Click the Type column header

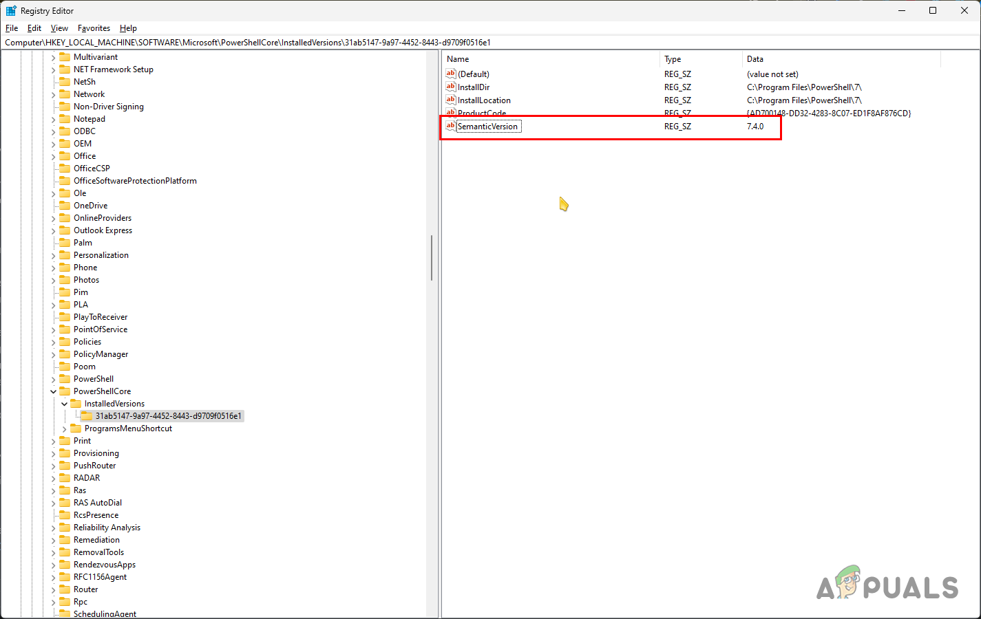(x=700, y=59)
